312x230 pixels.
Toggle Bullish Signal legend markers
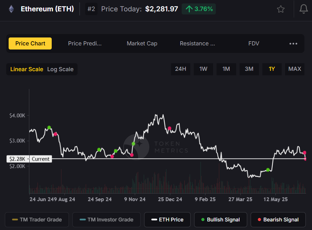(x=221, y=220)
